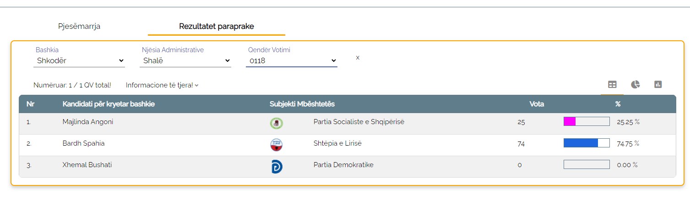Image resolution: width=690 pixels, height=223 pixels.
Task: Click Partia Demokratike party logo
Action: [277, 166]
